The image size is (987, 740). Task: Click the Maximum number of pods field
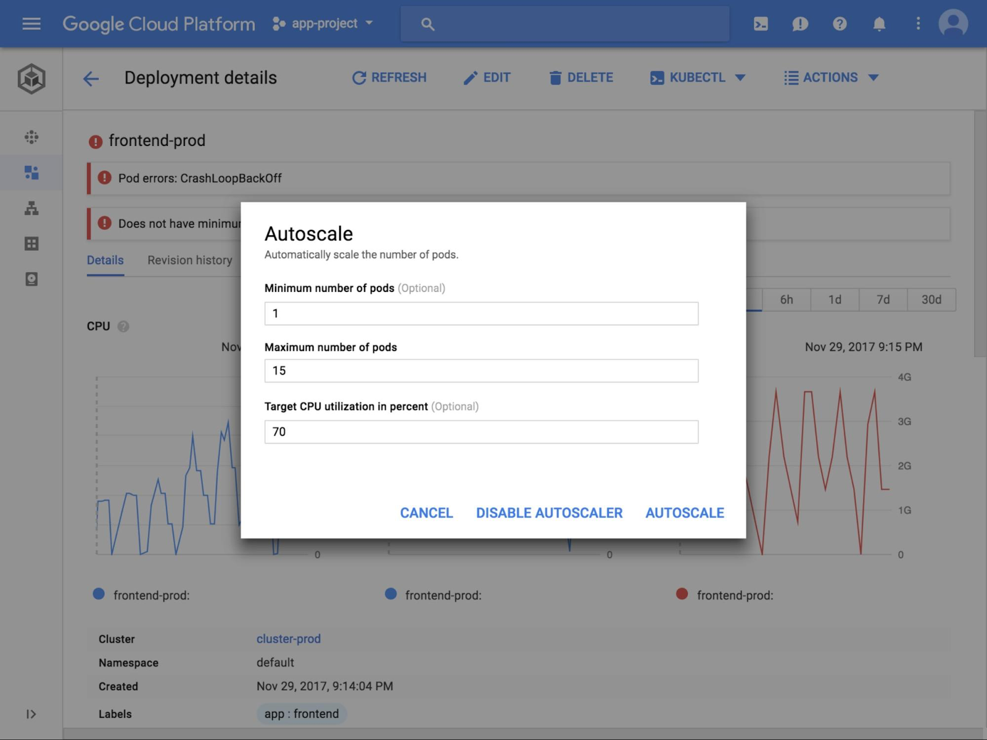tap(481, 371)
